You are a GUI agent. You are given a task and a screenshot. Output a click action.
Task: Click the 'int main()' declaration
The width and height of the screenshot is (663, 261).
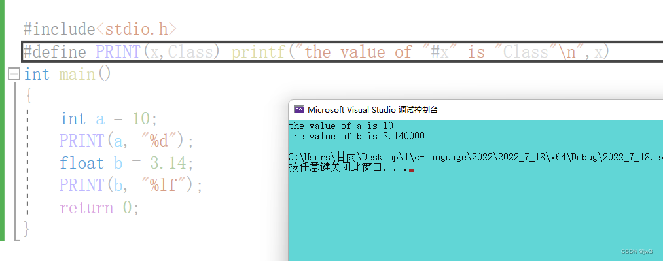(67, 75)
